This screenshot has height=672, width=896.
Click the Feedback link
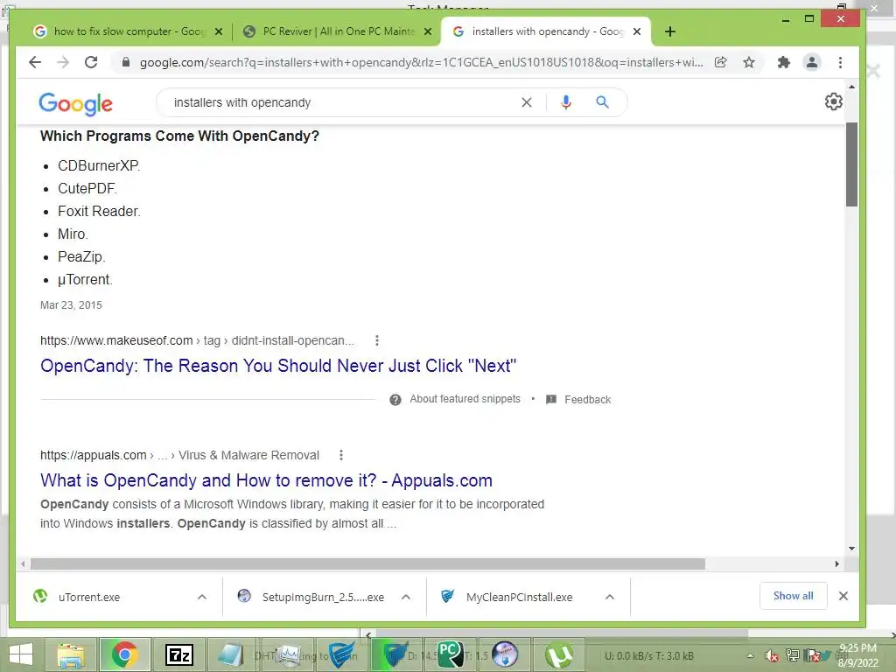(587, 399)
